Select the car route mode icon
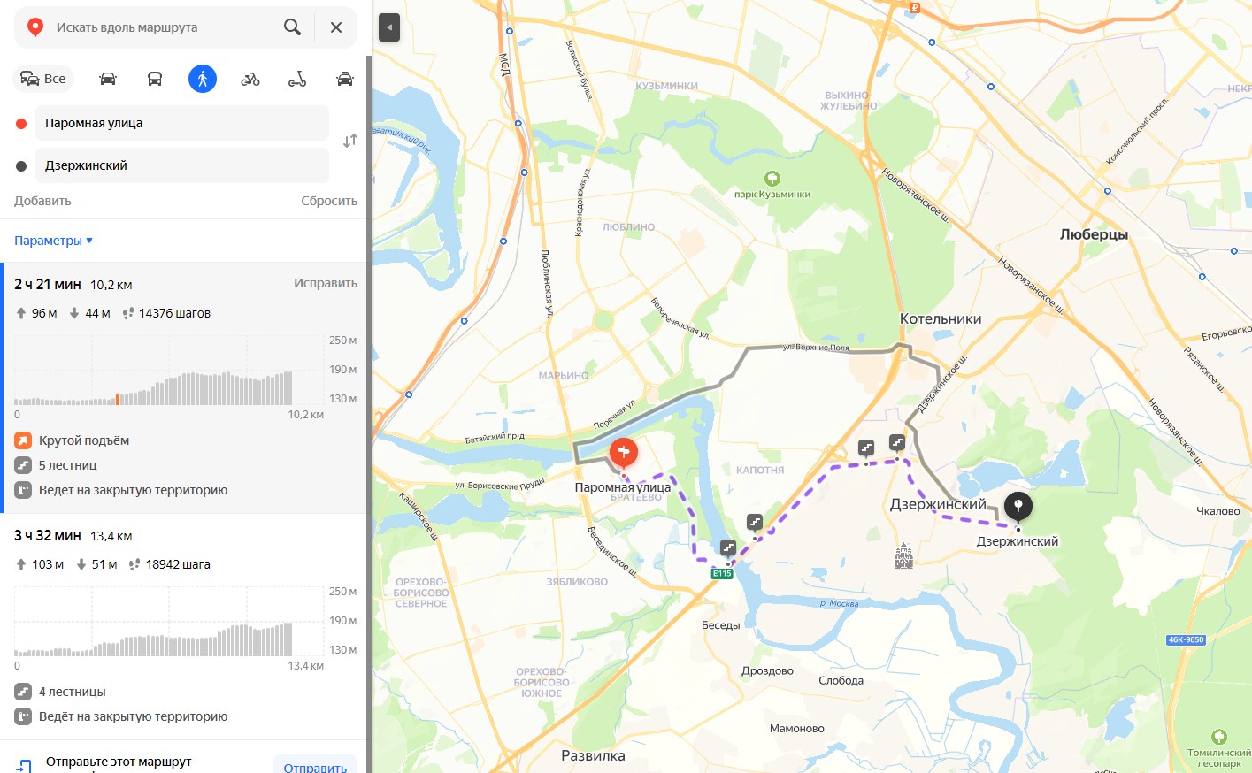This screenshot has width=1252, height=773. 108,79
